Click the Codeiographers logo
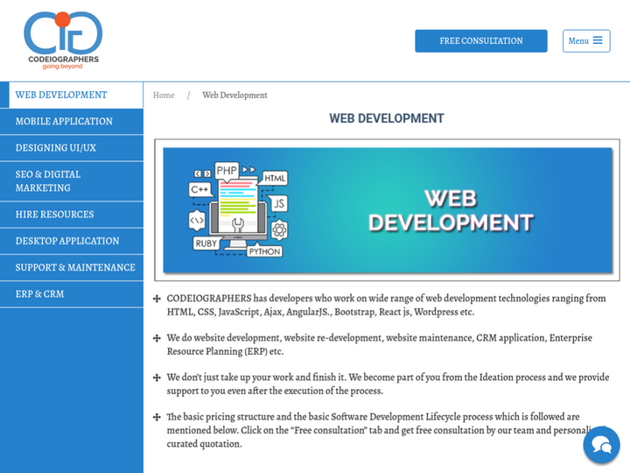This screenshot has height=473, width=630. coord(63,40)
